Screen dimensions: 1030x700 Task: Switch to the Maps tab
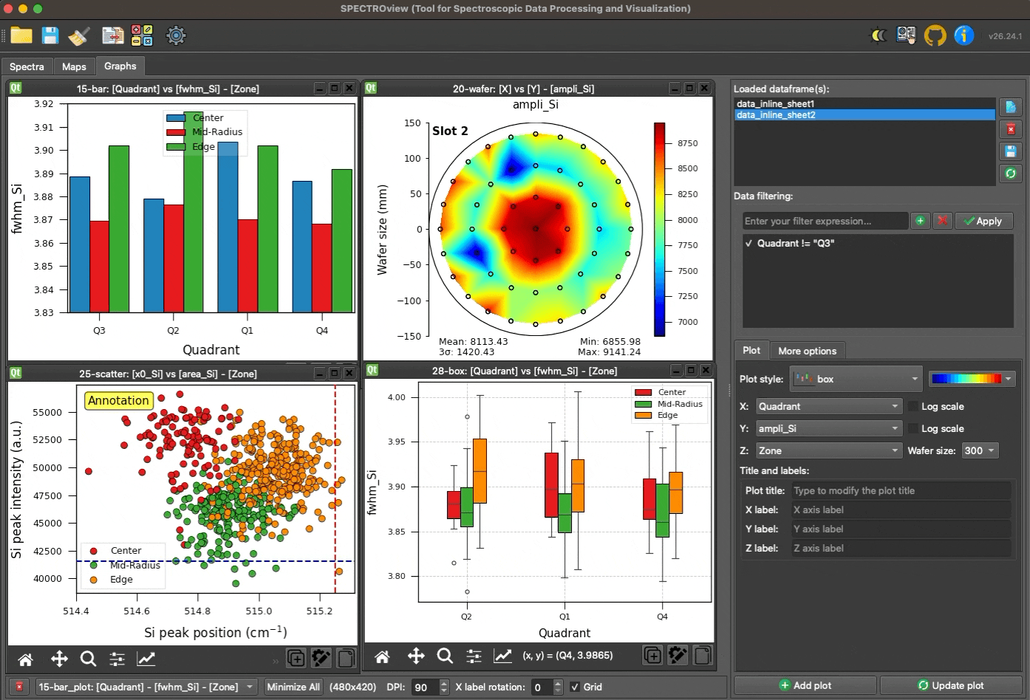tap(74, 66)
